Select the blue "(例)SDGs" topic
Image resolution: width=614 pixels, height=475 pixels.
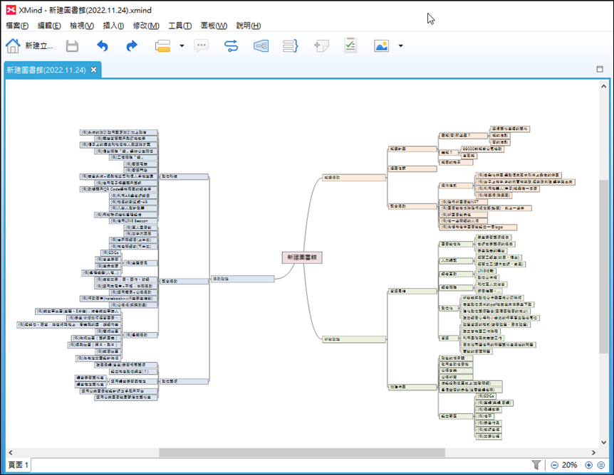(x=111, y=253)
